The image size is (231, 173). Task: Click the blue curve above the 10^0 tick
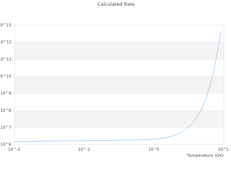point(154,139)
